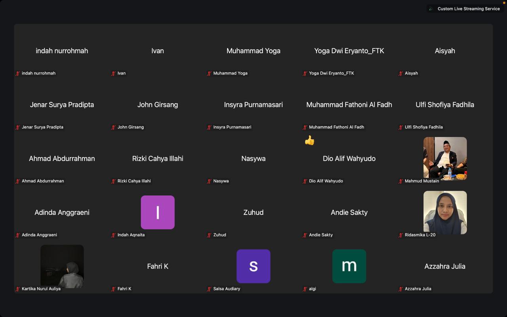The image size is (507, 317).
Task: Click muted mic icon for Andie Sakty
Action: click(x=305, y=235)
